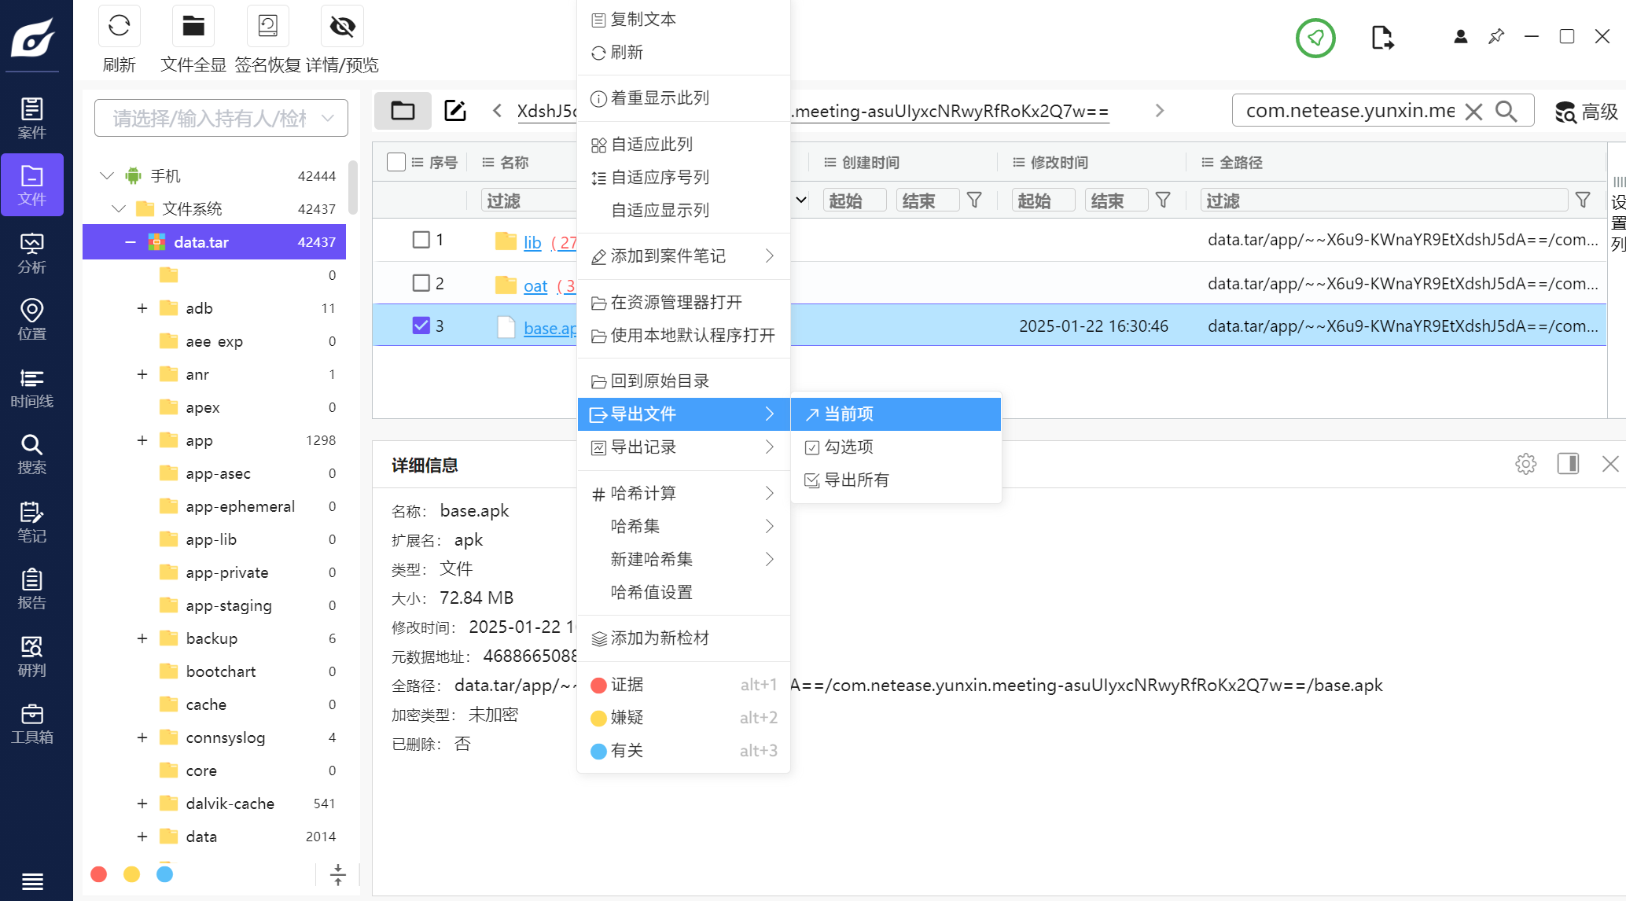Image resolution: width=1626 pixels, height=901 pixels.
Task: Click the 签名恢复 signature recovery toolbar icon
Action: coord(267,27)
